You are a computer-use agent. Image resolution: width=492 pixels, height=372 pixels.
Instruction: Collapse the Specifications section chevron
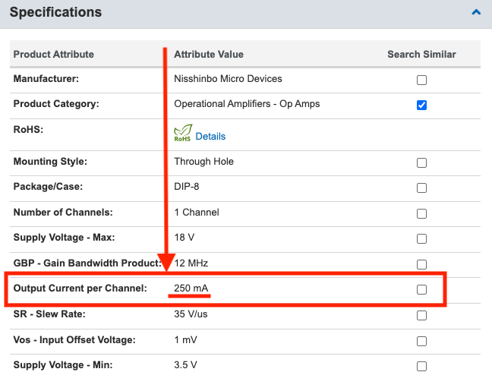476,12
